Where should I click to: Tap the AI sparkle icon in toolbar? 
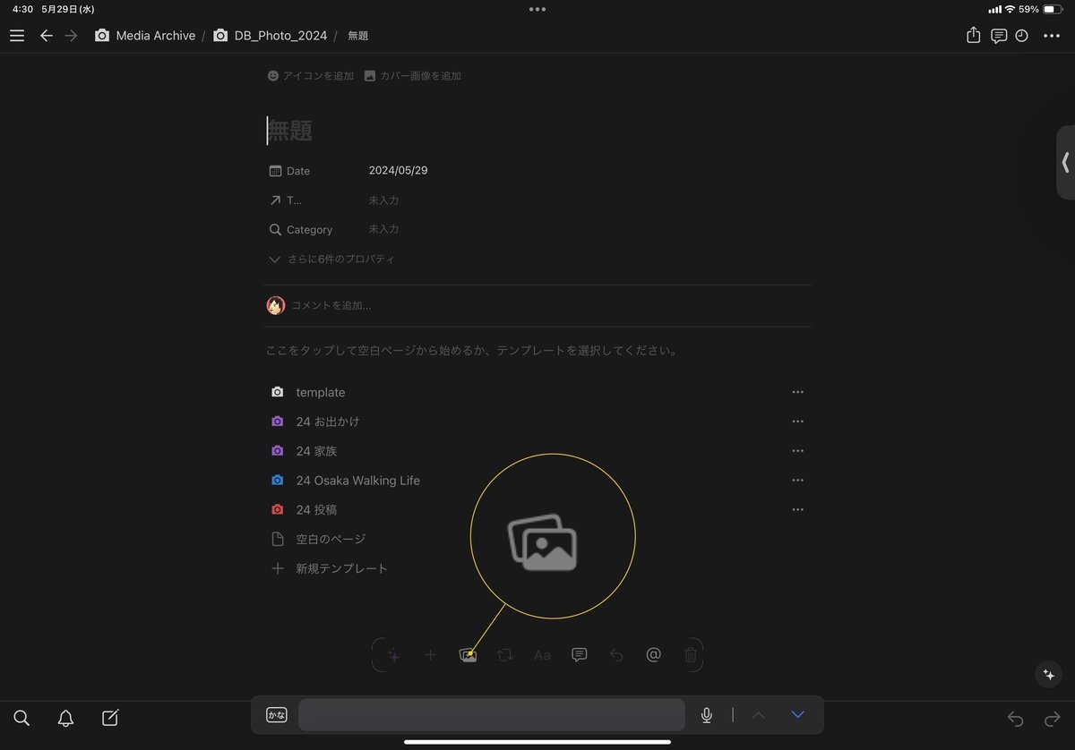click(x=393, y=655)
